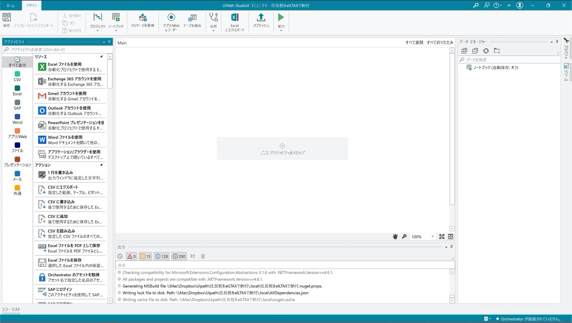Click the 検索 field in the 出力 panel

(285, 265)
